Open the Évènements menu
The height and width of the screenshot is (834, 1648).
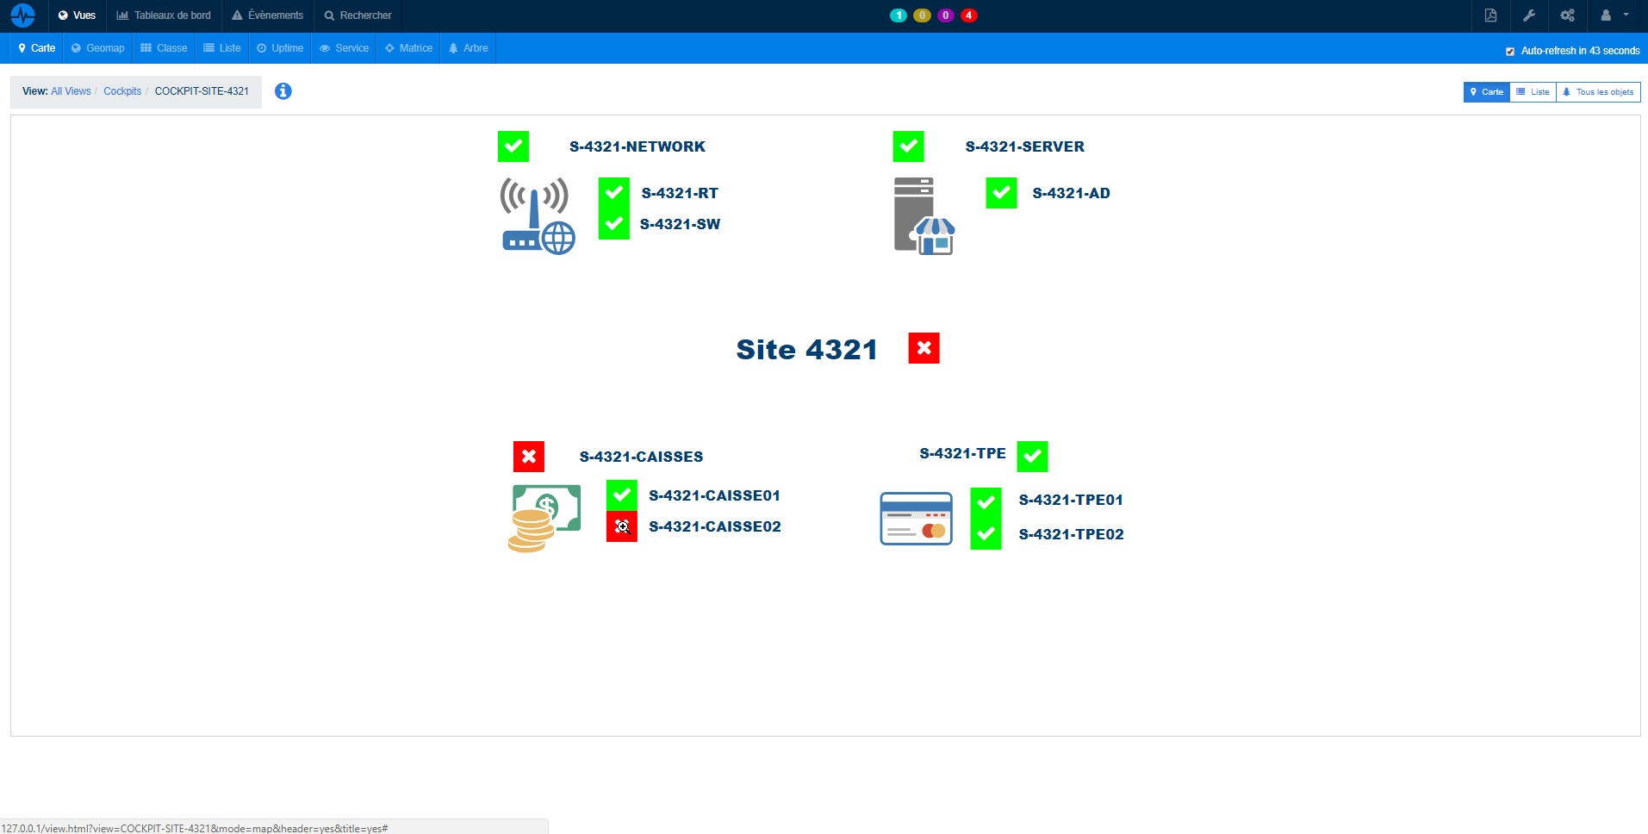(268, 16)
